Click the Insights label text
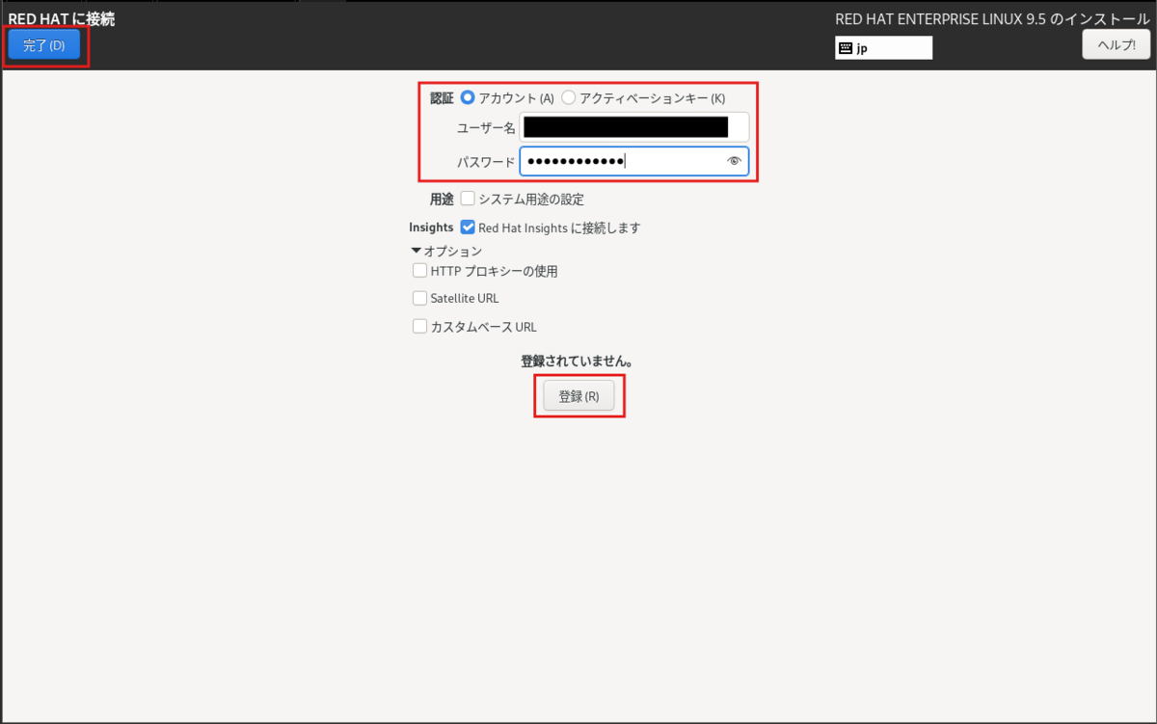 [431, 228]
